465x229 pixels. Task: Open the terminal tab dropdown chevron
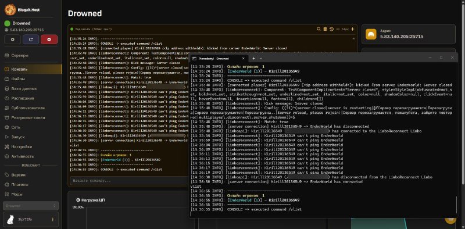pos(260,59)
